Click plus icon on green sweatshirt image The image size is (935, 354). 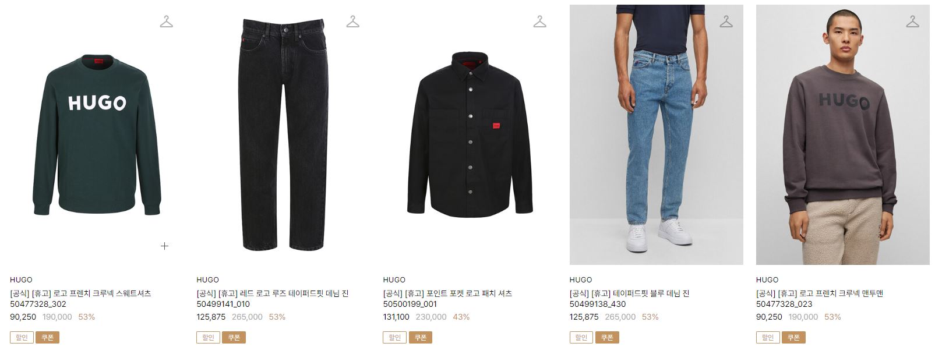tap(165, 246)
